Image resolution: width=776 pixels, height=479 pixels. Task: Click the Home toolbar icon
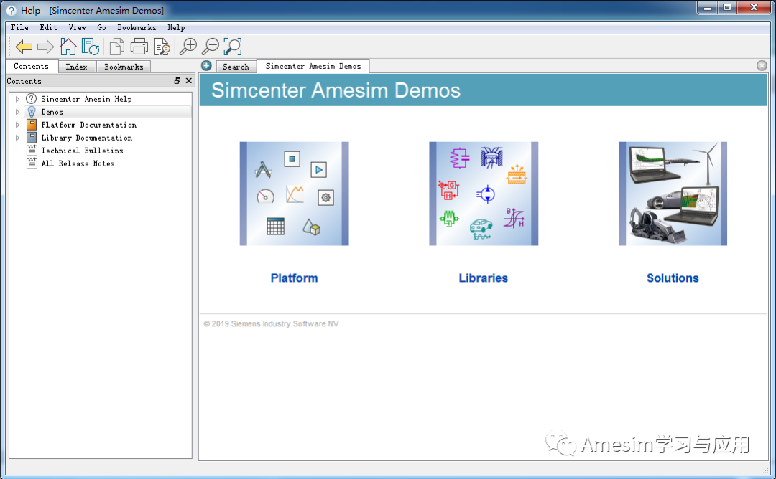[x=68, y=46]
